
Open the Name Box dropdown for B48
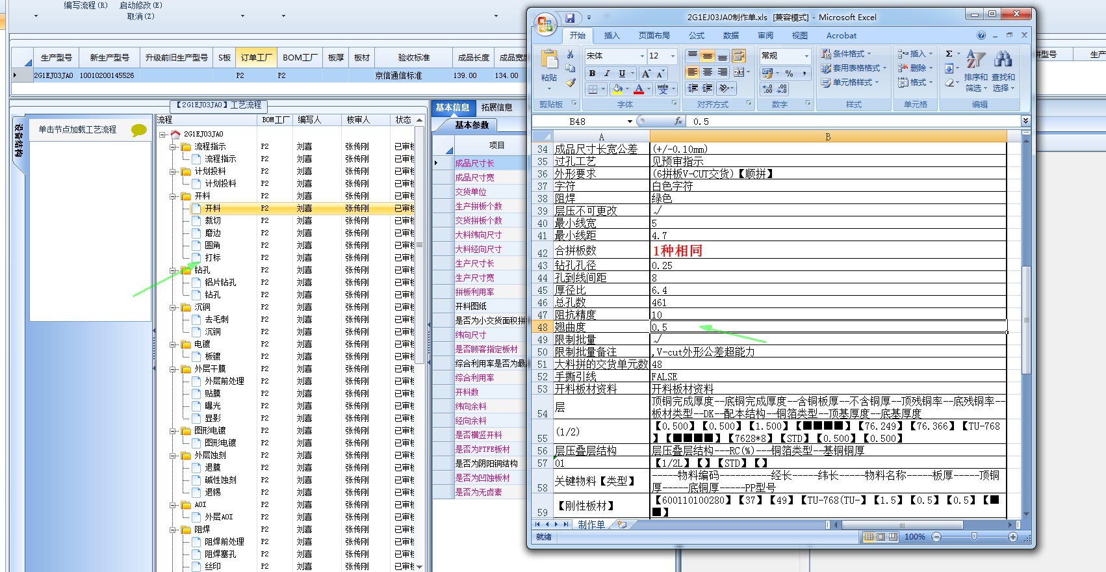click(630, 122)
